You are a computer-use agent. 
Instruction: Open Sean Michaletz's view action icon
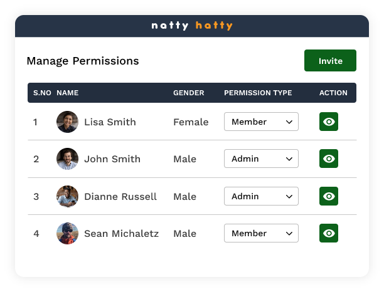click(329, 233)
